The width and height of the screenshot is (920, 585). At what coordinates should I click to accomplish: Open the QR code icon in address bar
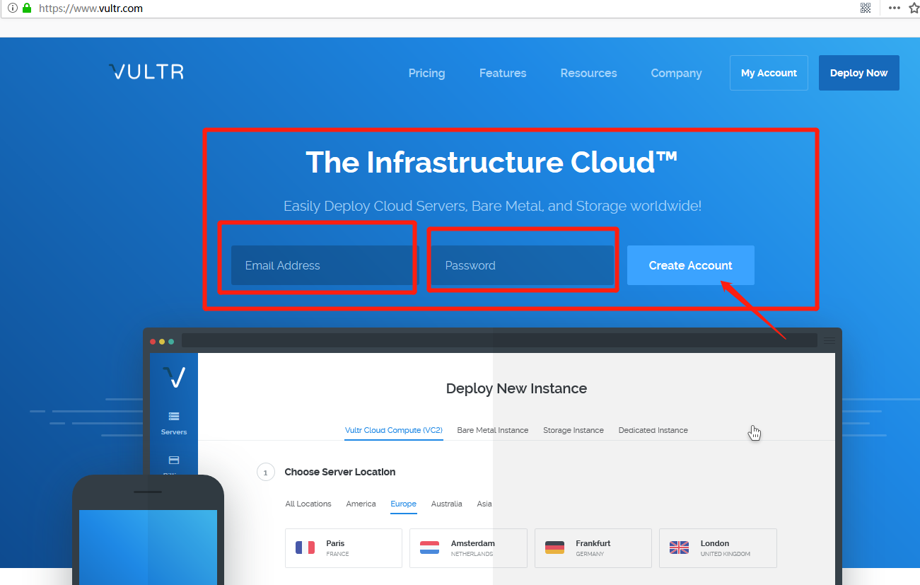866,8
